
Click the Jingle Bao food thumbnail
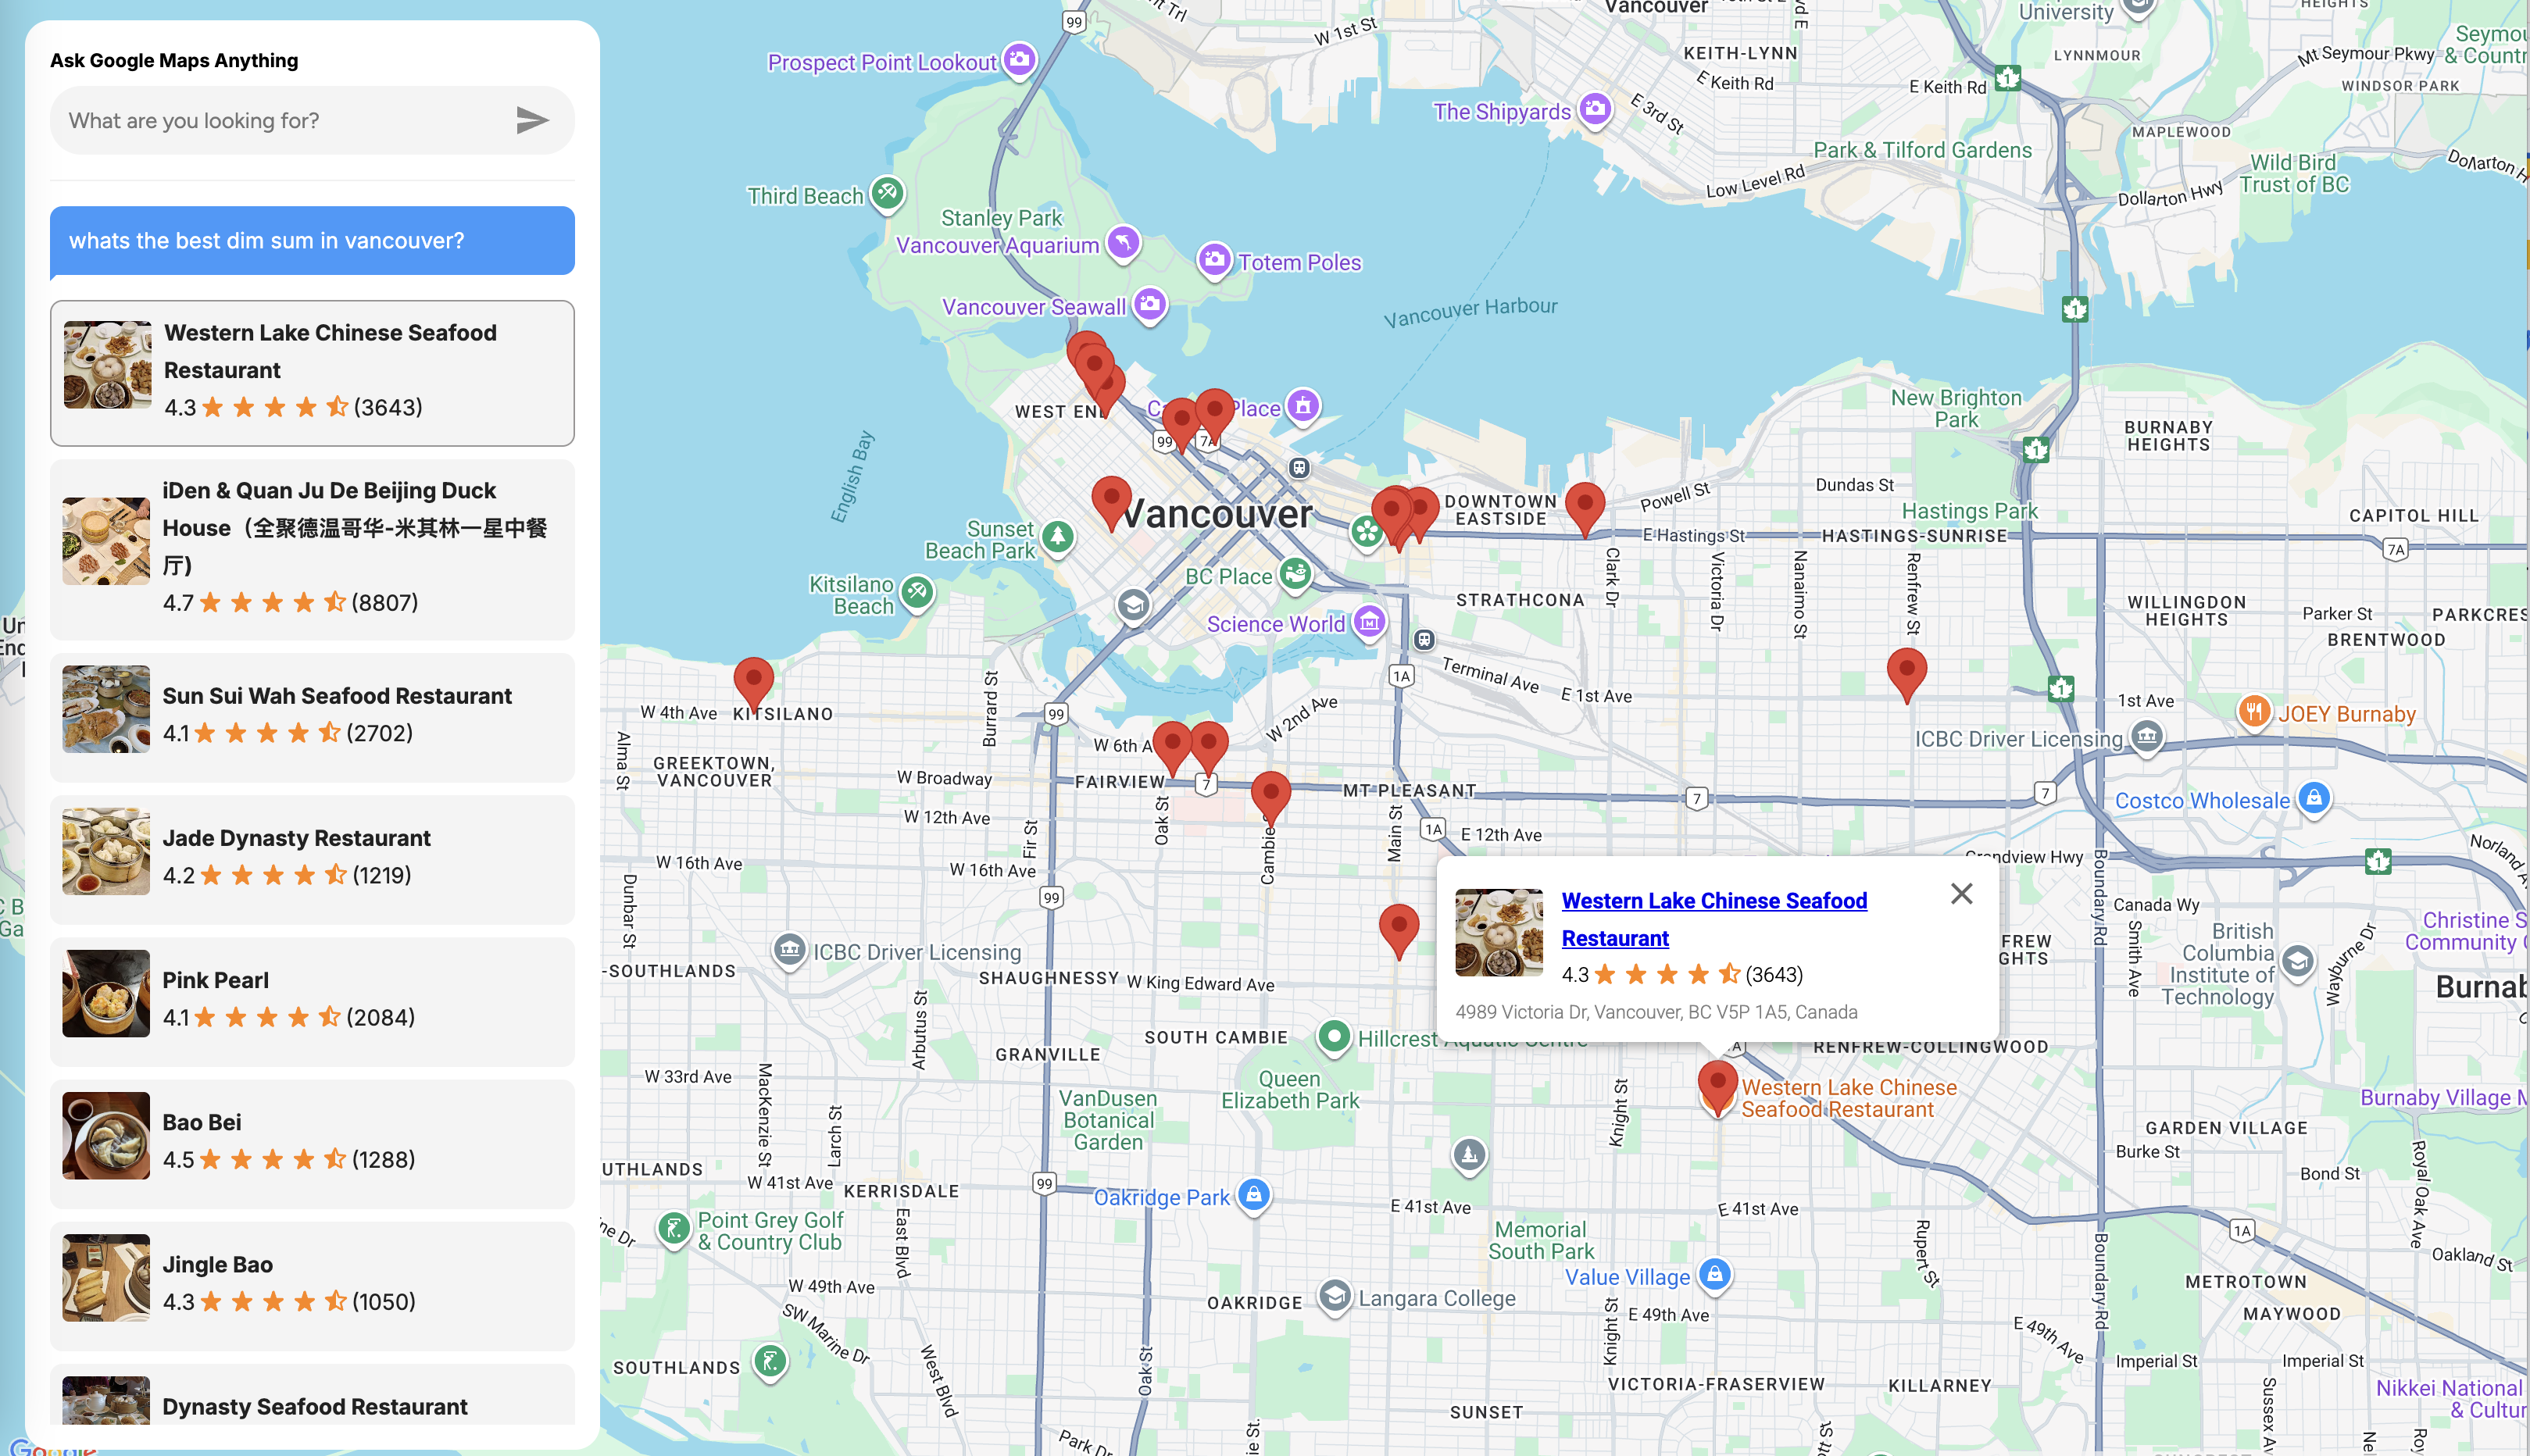coord(106,1279)
